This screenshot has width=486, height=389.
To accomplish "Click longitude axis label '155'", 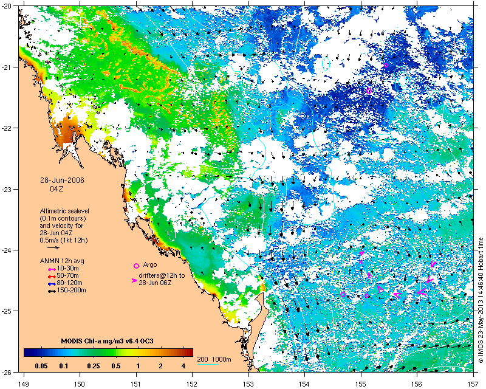I will [361, 384].
